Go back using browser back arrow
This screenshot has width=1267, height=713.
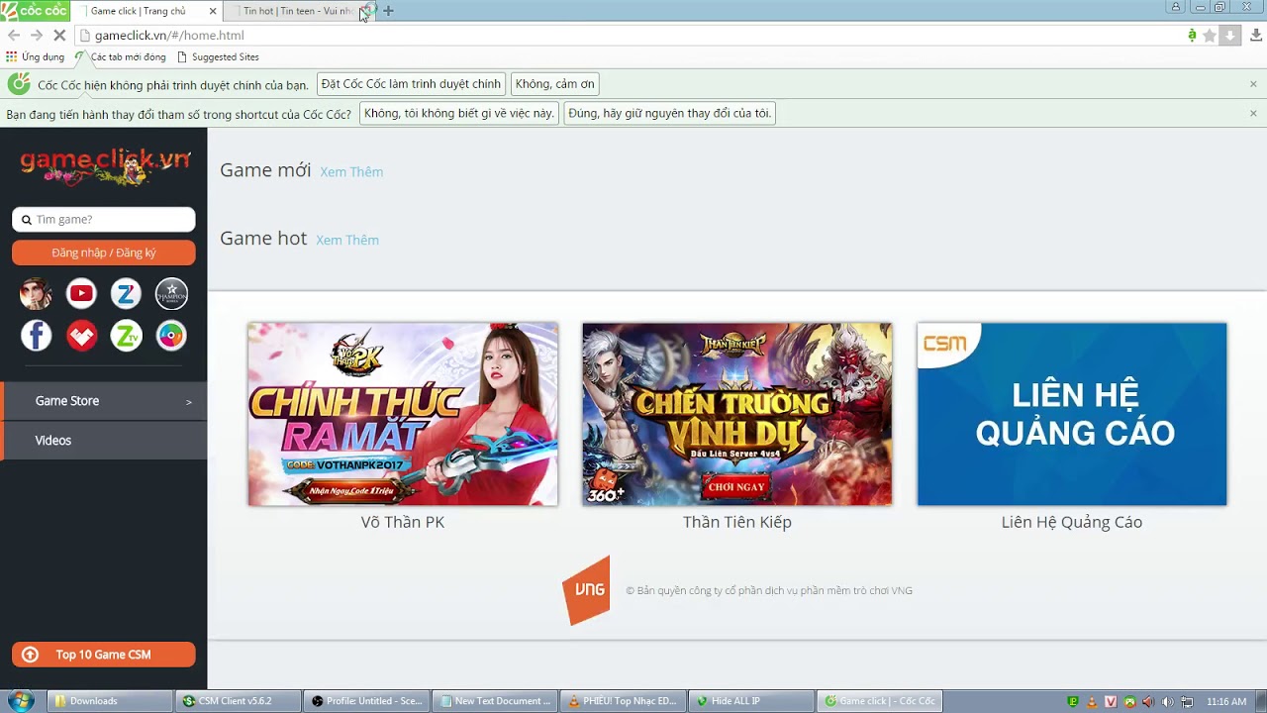point(14,36)
